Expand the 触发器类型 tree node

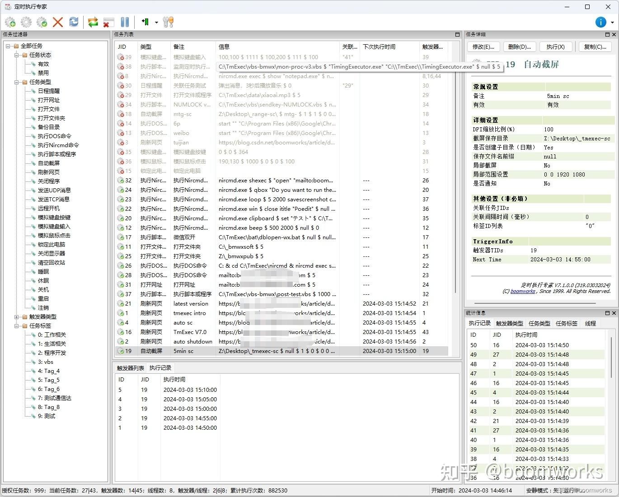(x=17, y=317)
